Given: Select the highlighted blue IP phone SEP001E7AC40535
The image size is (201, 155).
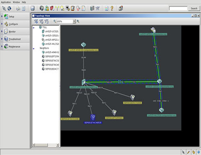Looking at the screenshot, I should pos(93,118).
